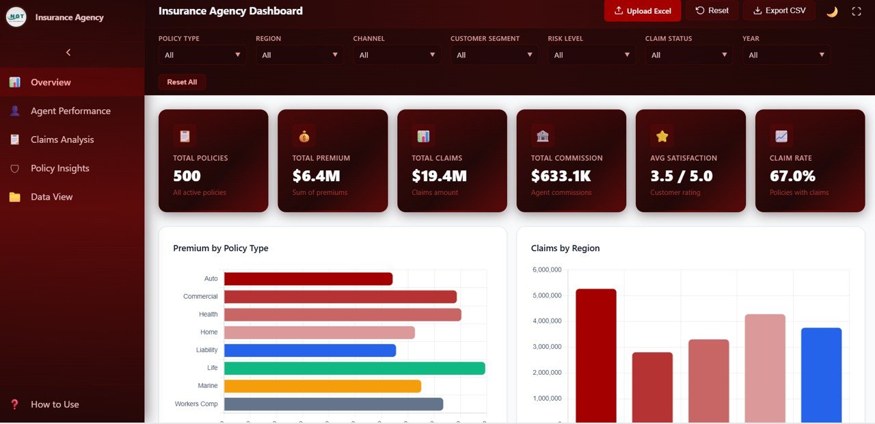Click the Reset All filters button
Image resolution: width=875 pixels, height=424 pixels.
tap(182, 82)
